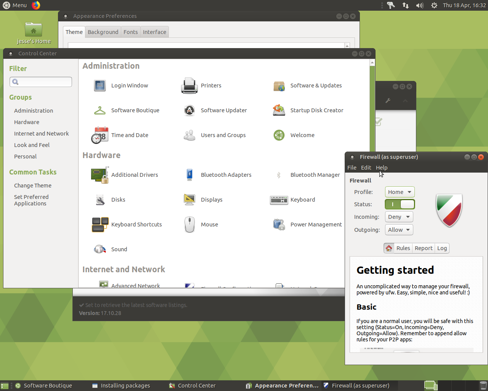Viewport: 488px width, 391px height.
Task: Open Software Boutique hanger icon
Action: 100,110
